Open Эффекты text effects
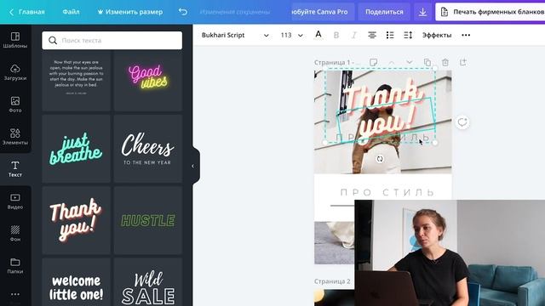The image size is (545, 306). click(437, 35)
